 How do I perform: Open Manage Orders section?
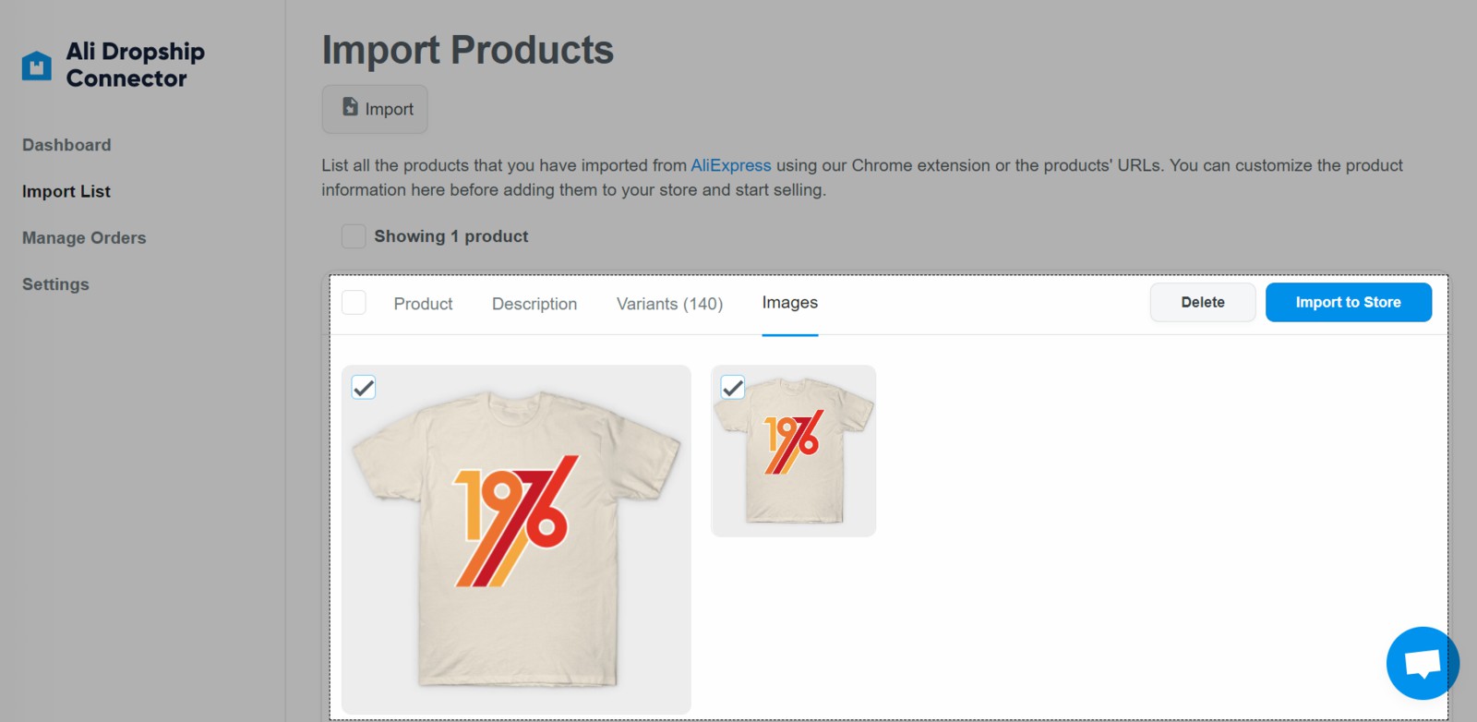(84, 237)
